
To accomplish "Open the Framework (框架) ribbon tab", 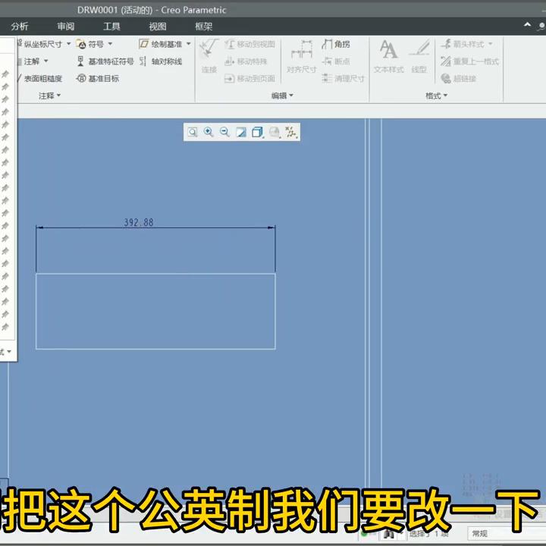I will pos(204,27).
